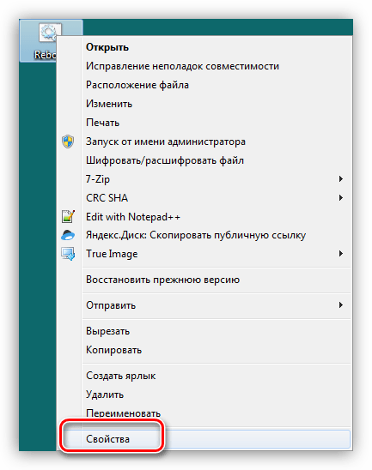Expand the CRC SHA submenu arrow
Screen dimensions: 372x470
click(341, 198)
